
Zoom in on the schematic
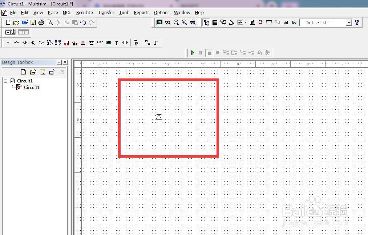[x=168, y=23]
